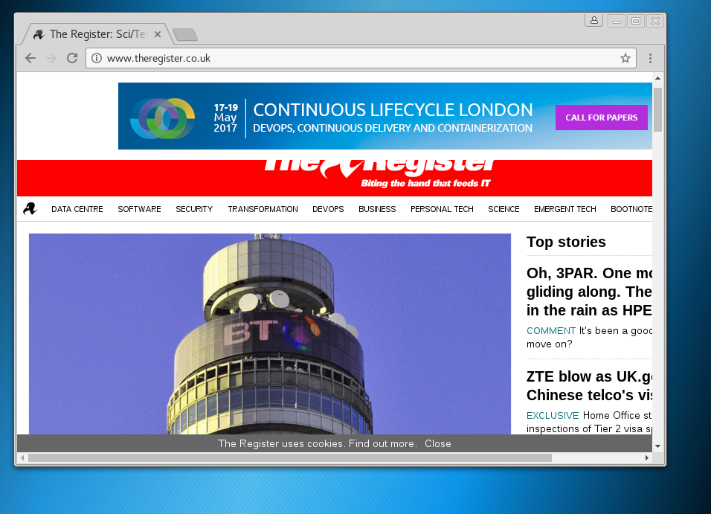This screenshot has height=514, width=711.
Task: Click the vertical scrollbar thumb
Action: coord(657,110)
